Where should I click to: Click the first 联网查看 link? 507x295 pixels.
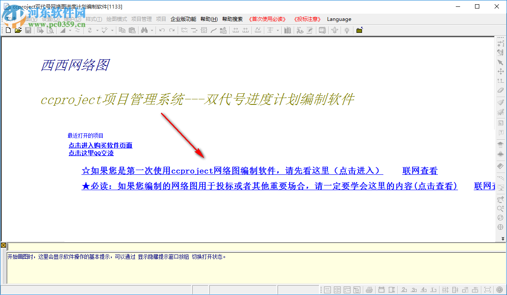420,171
